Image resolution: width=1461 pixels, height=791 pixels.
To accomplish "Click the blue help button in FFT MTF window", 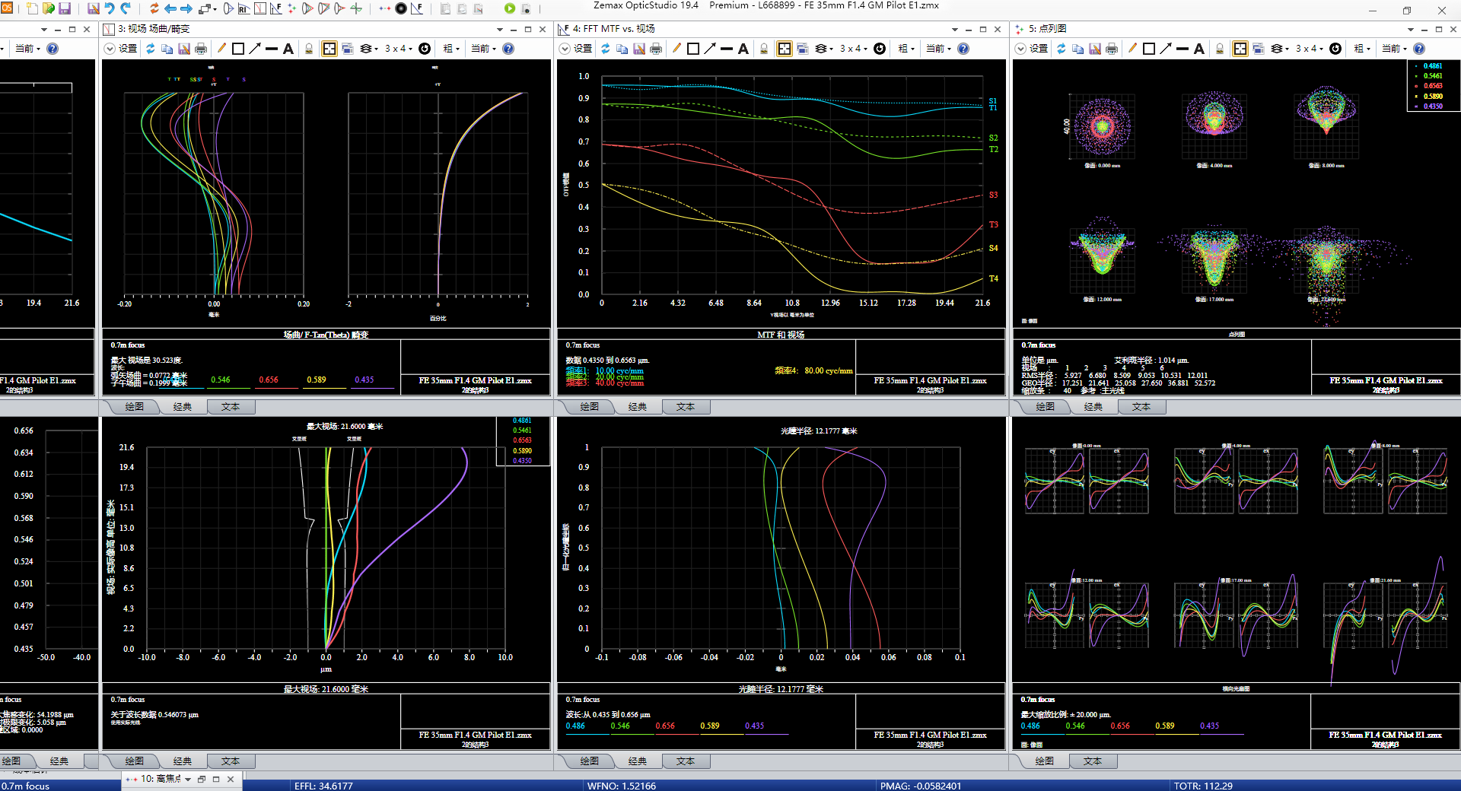I will coord(963,49).
